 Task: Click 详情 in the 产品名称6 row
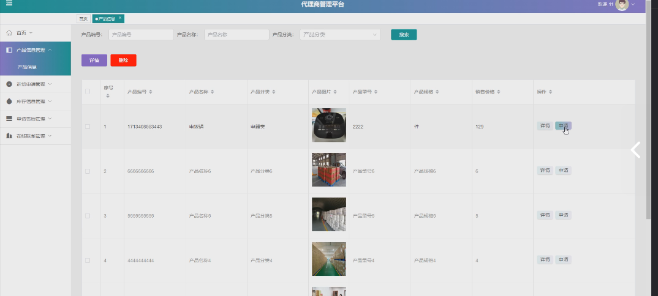pos(545,171)
